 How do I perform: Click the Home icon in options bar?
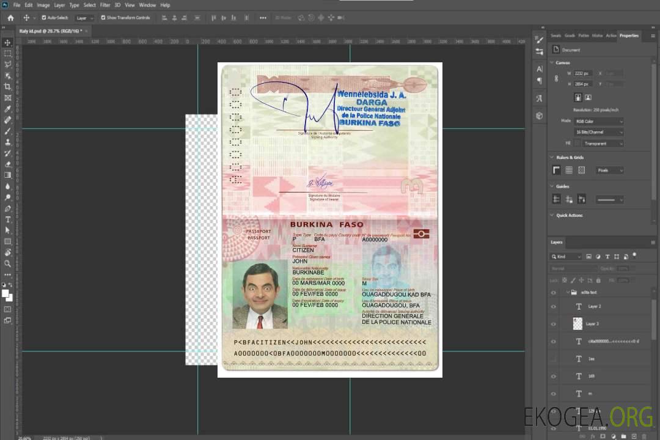coord(10,18)
